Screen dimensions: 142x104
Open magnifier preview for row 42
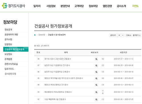[x=96, y=99]
